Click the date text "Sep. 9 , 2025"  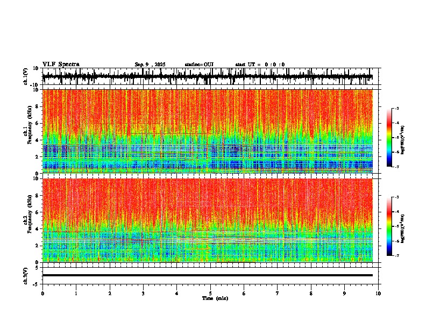tap(150, 65)
